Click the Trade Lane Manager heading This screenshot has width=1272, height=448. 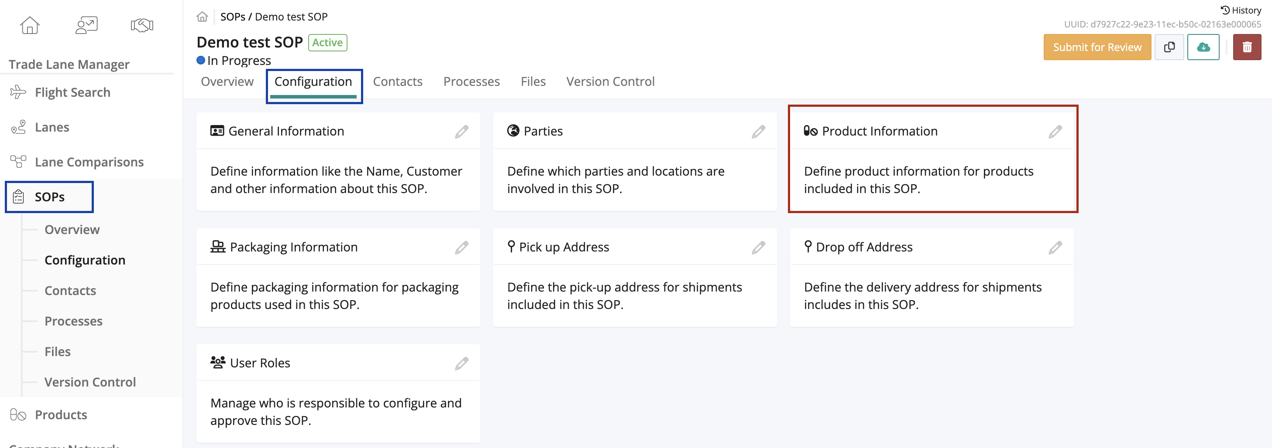click(x=69, y=64)
